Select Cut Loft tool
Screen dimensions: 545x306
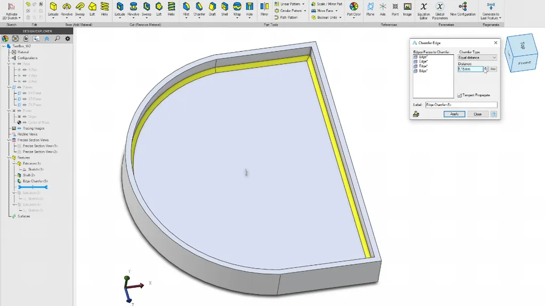[x=159, y=10]
